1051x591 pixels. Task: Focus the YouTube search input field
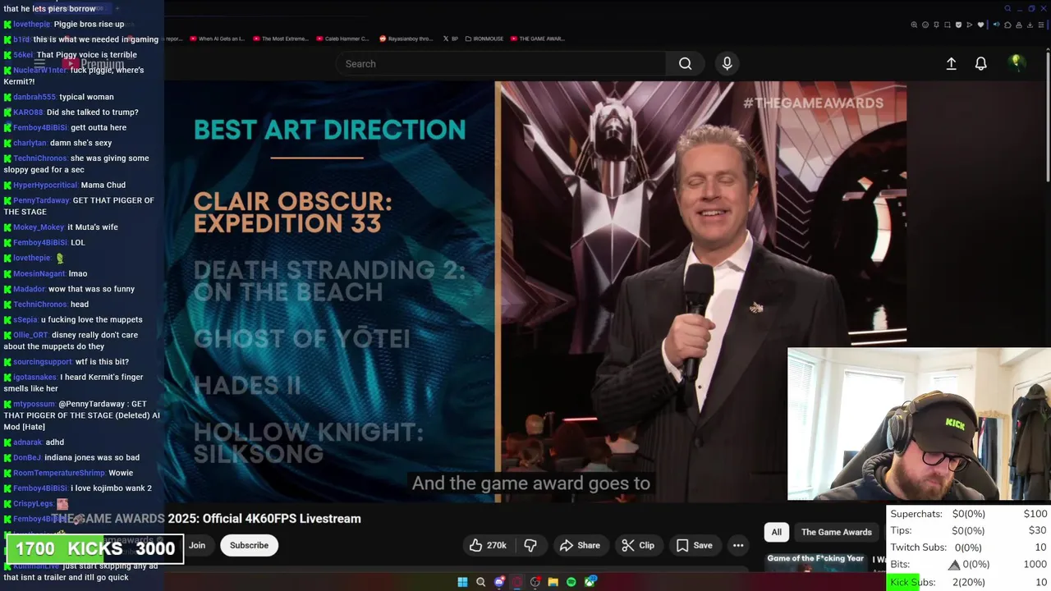click(501, 63)
